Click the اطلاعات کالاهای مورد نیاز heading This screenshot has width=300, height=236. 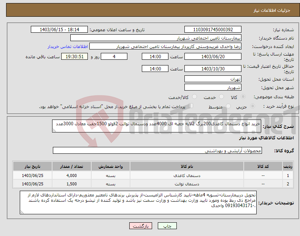(x=266, y=138)
